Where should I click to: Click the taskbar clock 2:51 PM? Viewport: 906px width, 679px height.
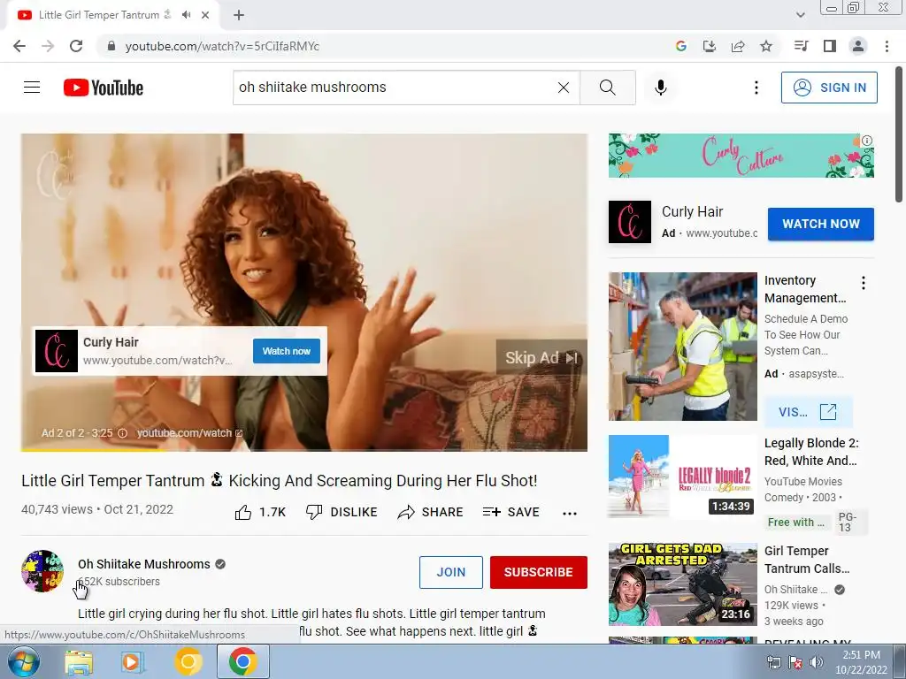point(862,662)
